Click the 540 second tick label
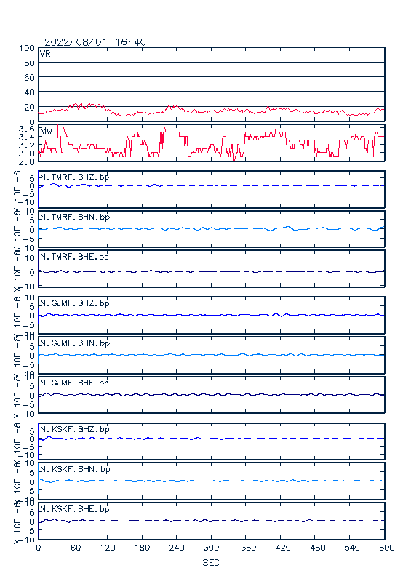Image resolution: width=403 pixels, height=568 pixels. 351,548
